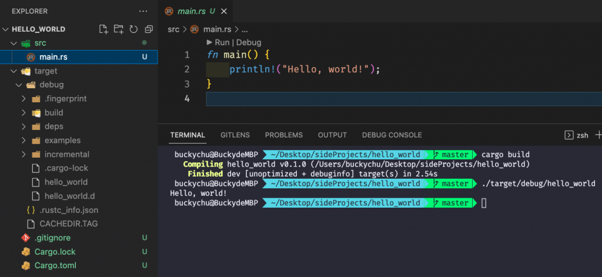Collapse the src folder
602x277 pixels.
pyautogui.click(x=14, y=43)
